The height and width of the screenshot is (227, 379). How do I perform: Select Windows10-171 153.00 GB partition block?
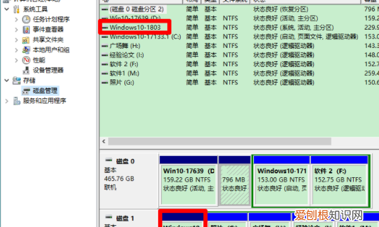(282, 181)
